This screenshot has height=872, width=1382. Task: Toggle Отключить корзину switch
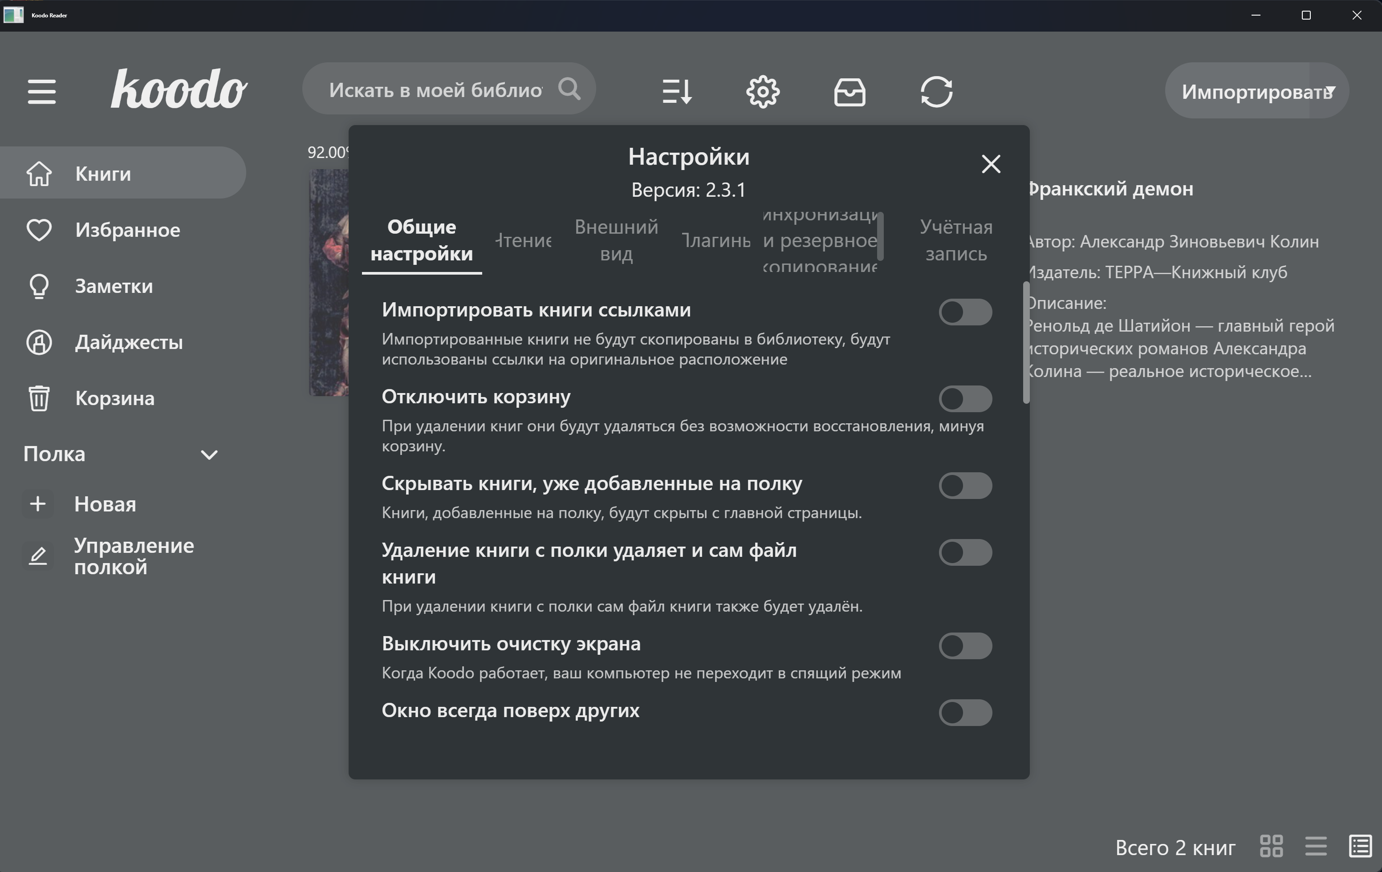pos(965,399)
